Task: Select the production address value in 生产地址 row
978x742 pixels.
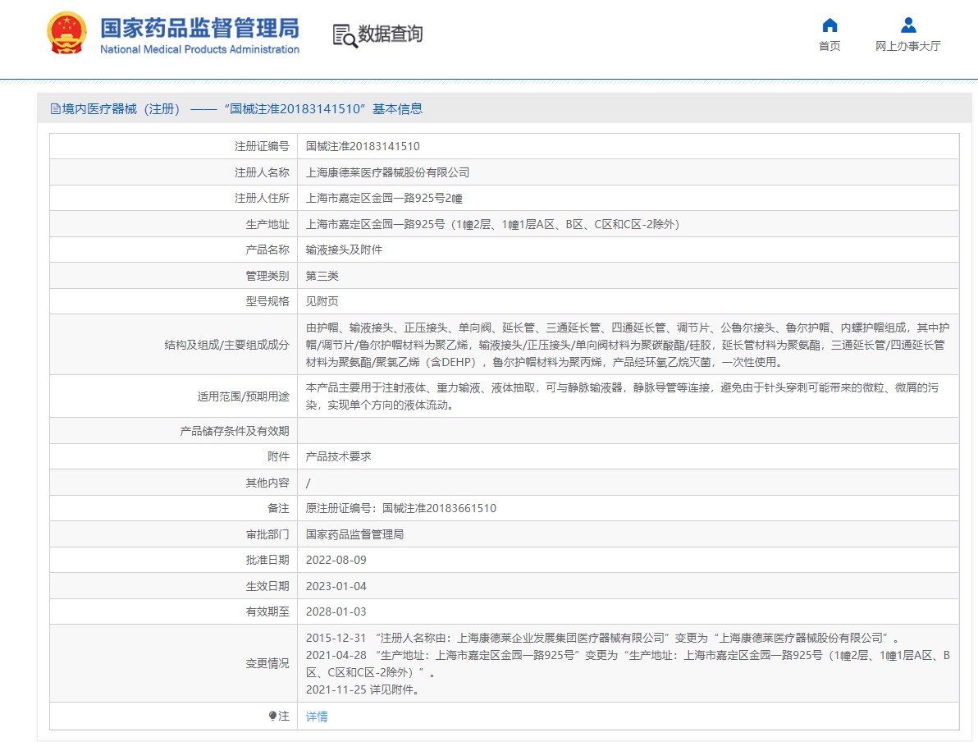Action: pyautogui.click(x=493, y=224)
